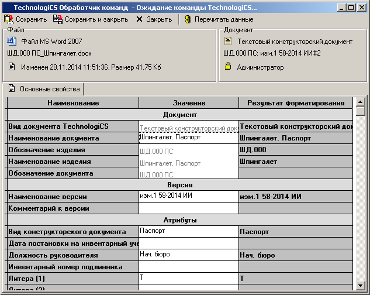Click the Перечитать данные icon
Image resolution: width=370 pixels, height=295 pixels.
[188, 19]
